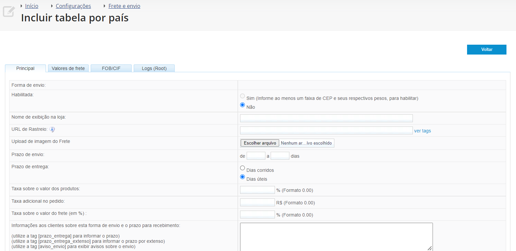Switch to Logs (Root) tab
This screenshot has height=251, width=516.
pos(154,68)
